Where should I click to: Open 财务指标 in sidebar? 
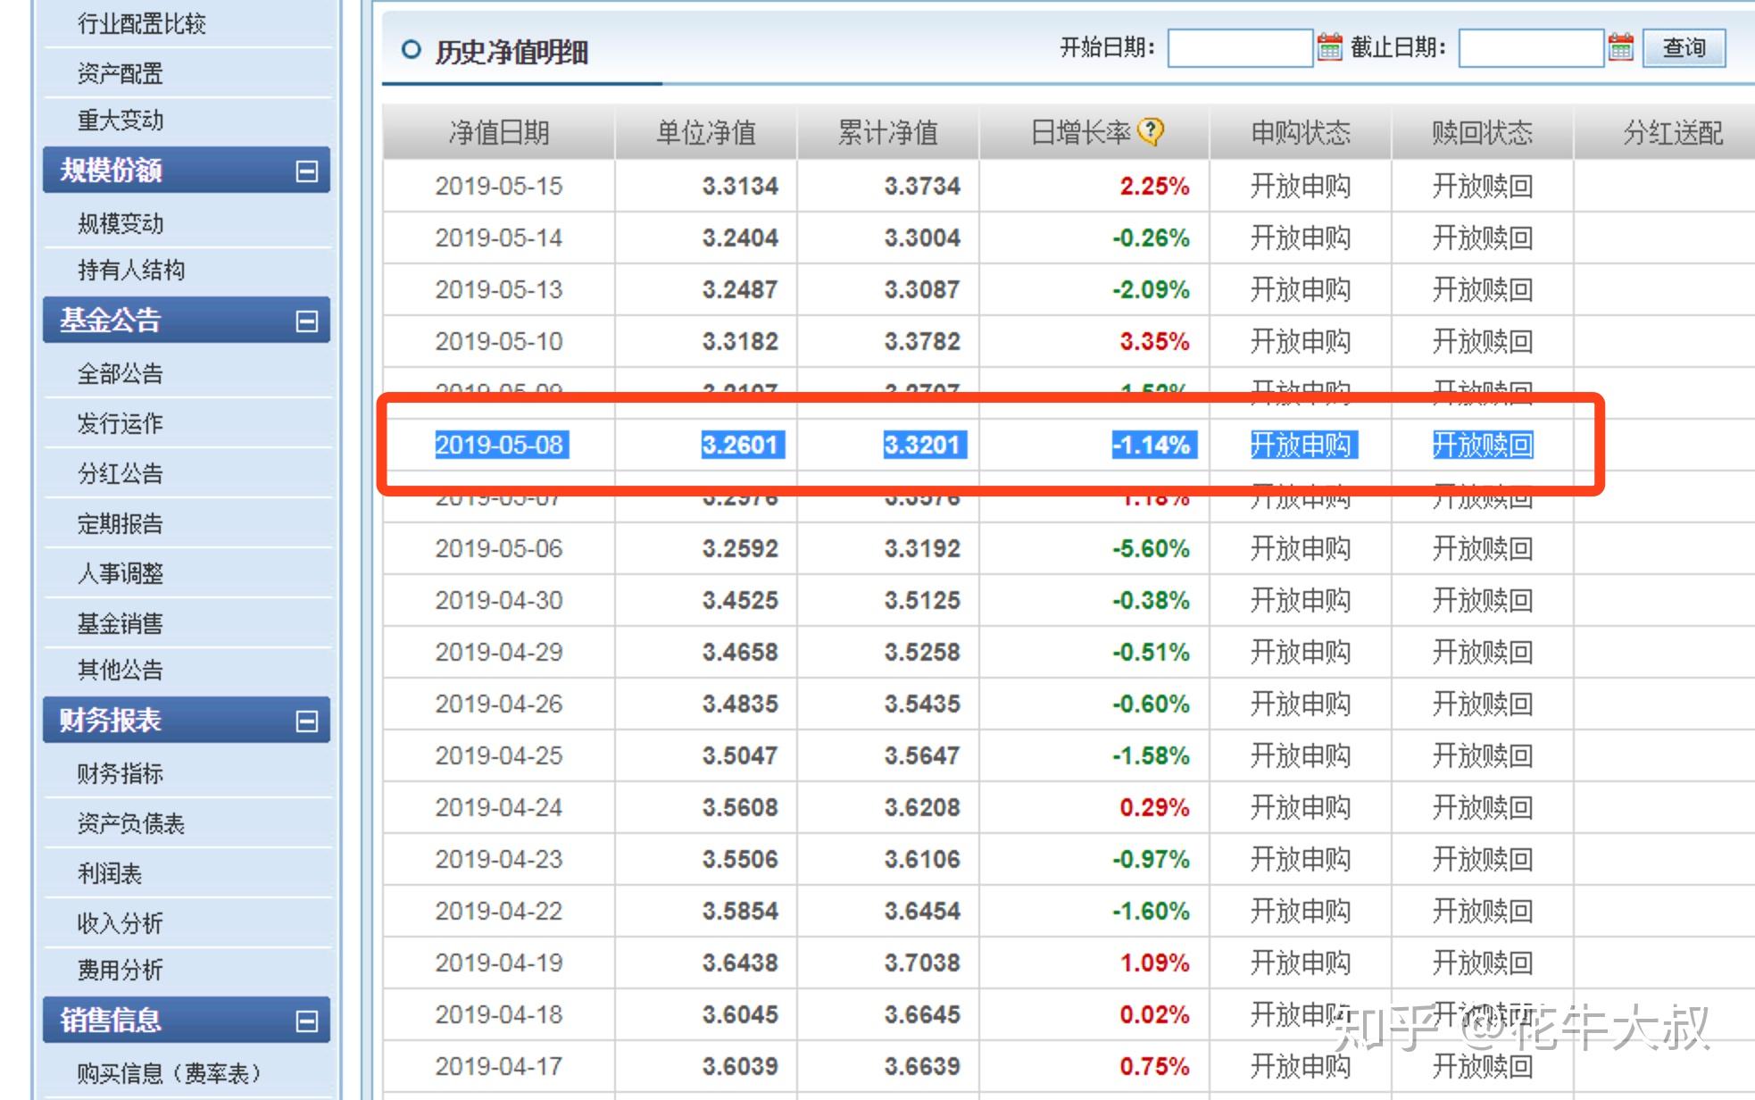(121, 773)
